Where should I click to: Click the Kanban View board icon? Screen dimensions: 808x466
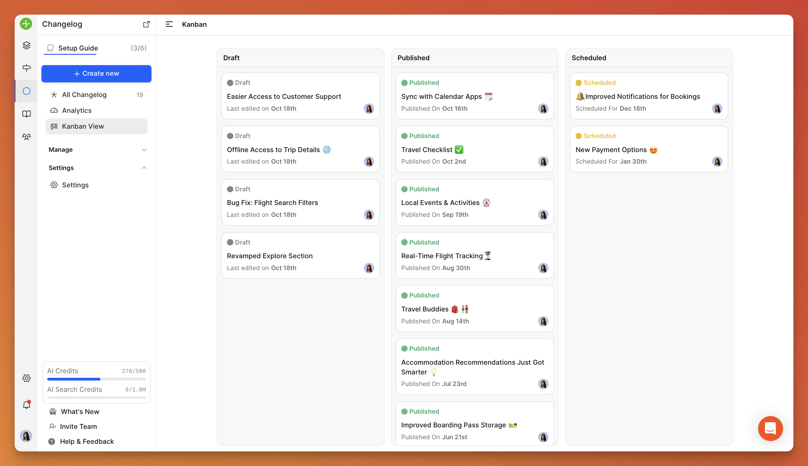tap(54, 127)
